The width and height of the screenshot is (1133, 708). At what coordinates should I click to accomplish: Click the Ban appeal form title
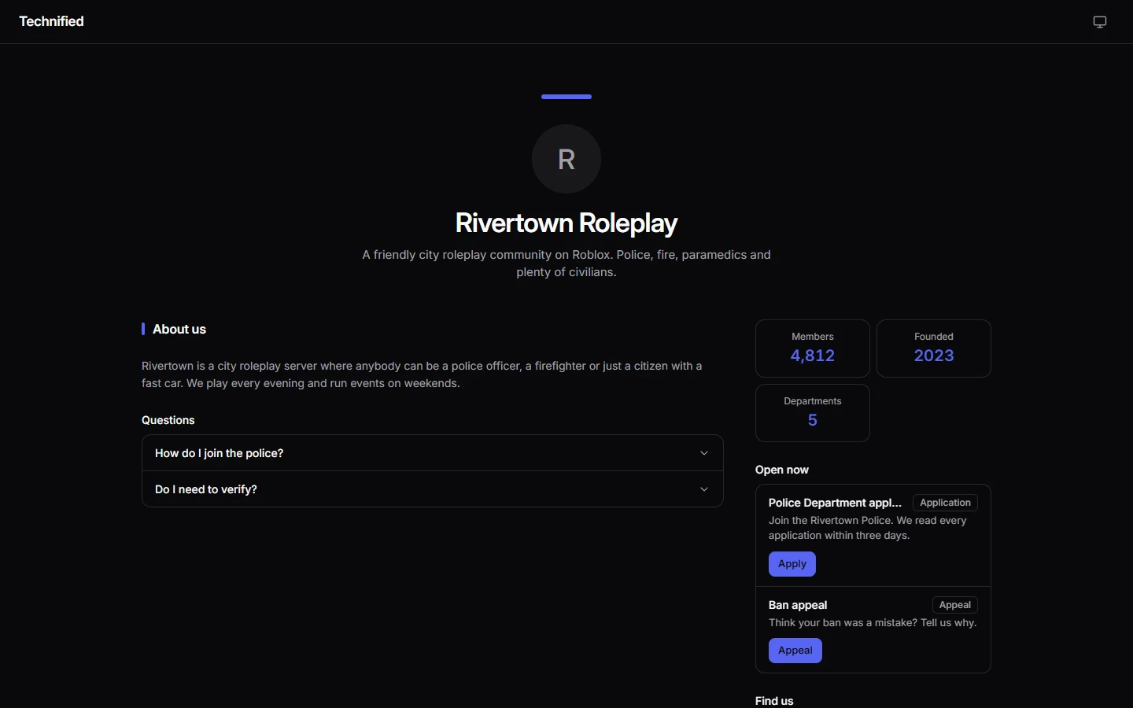click(x=798, y=605)
